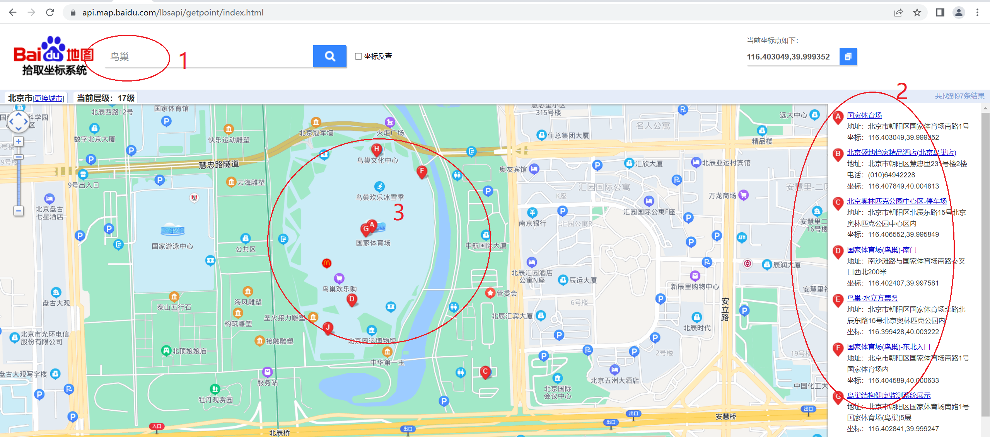Select result 国家体育场(鸟巢)-南门

pyautogui.click(x=881, y=250)
